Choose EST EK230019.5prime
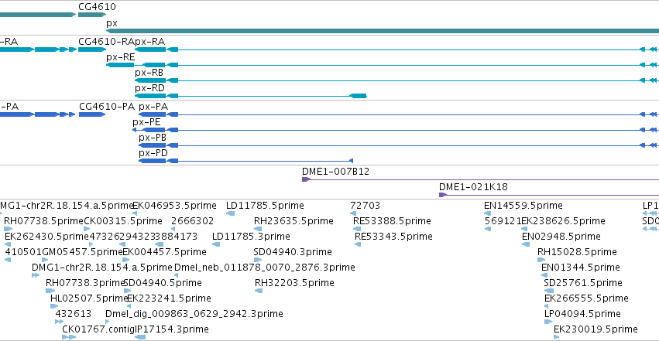 pyautogui.click(x=596, y=329)
